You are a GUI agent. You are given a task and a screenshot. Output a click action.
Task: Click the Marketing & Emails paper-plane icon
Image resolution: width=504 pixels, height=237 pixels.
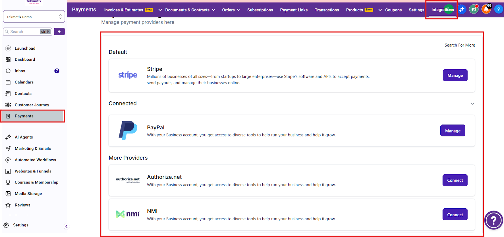pyautogui.click(x=8, y=149)
